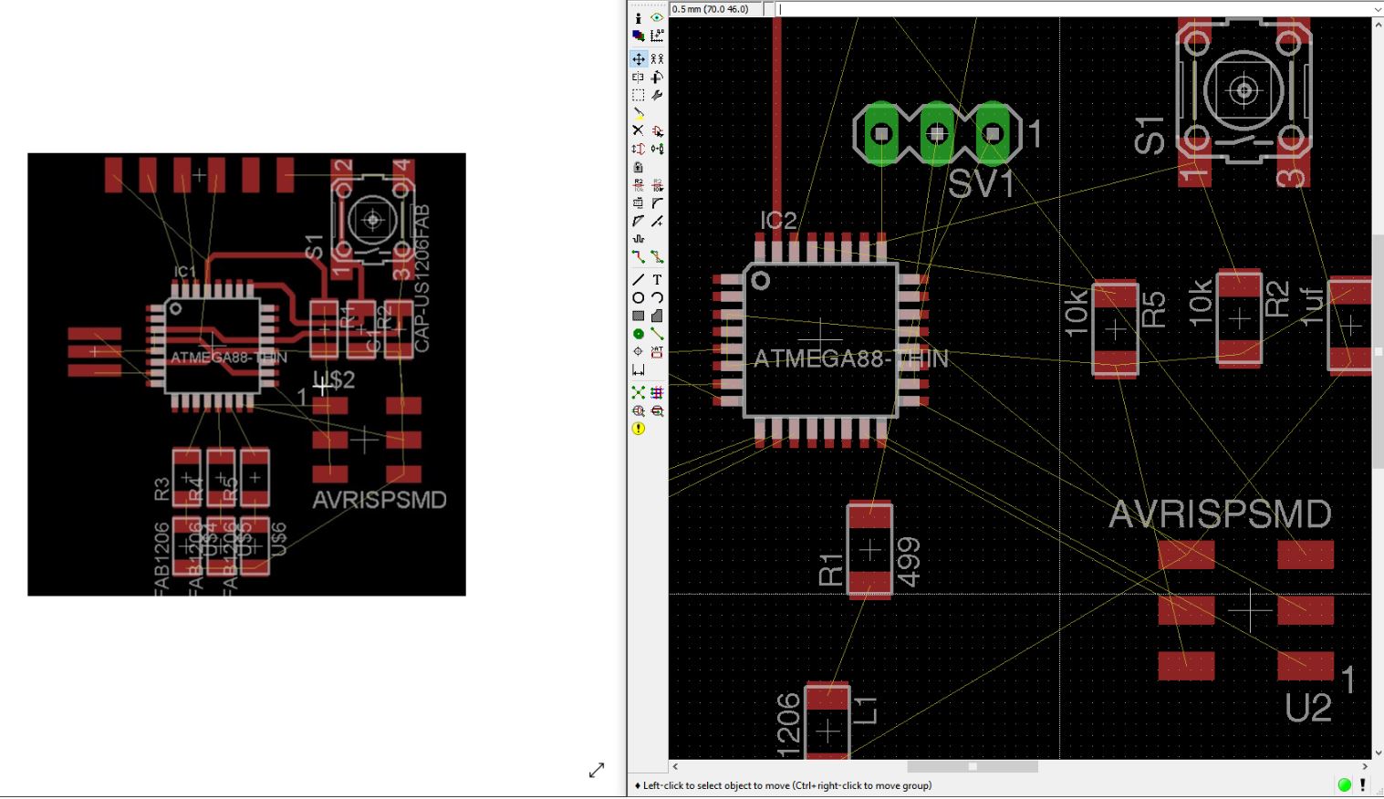The height and width of the screenshot is (799, 1384).
Task: Click the exclamation mark in status bar
Action: (x=1363, y=785)
